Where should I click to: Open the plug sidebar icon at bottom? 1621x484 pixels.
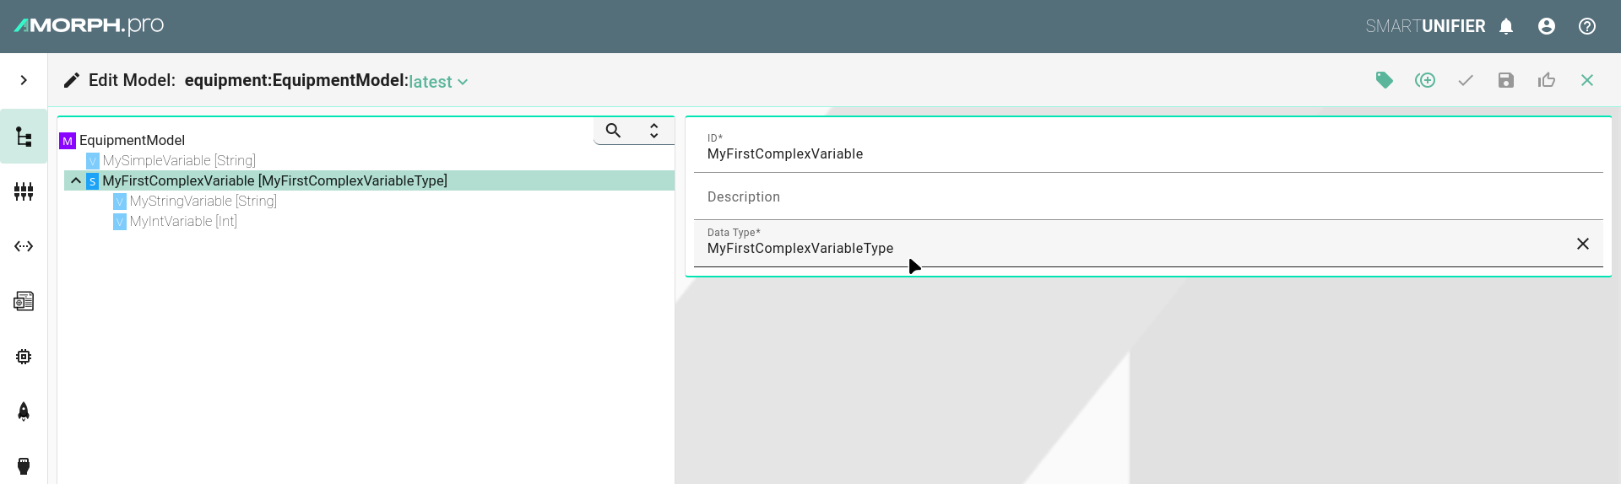pos(24,465)
